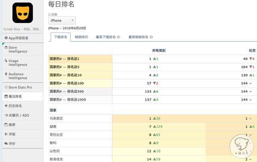Image resolution: width=257 pixels, height=162 pixels.
Task: Click Vietnam's all-category rank 7 ▲129
Action: coord(156,127)
